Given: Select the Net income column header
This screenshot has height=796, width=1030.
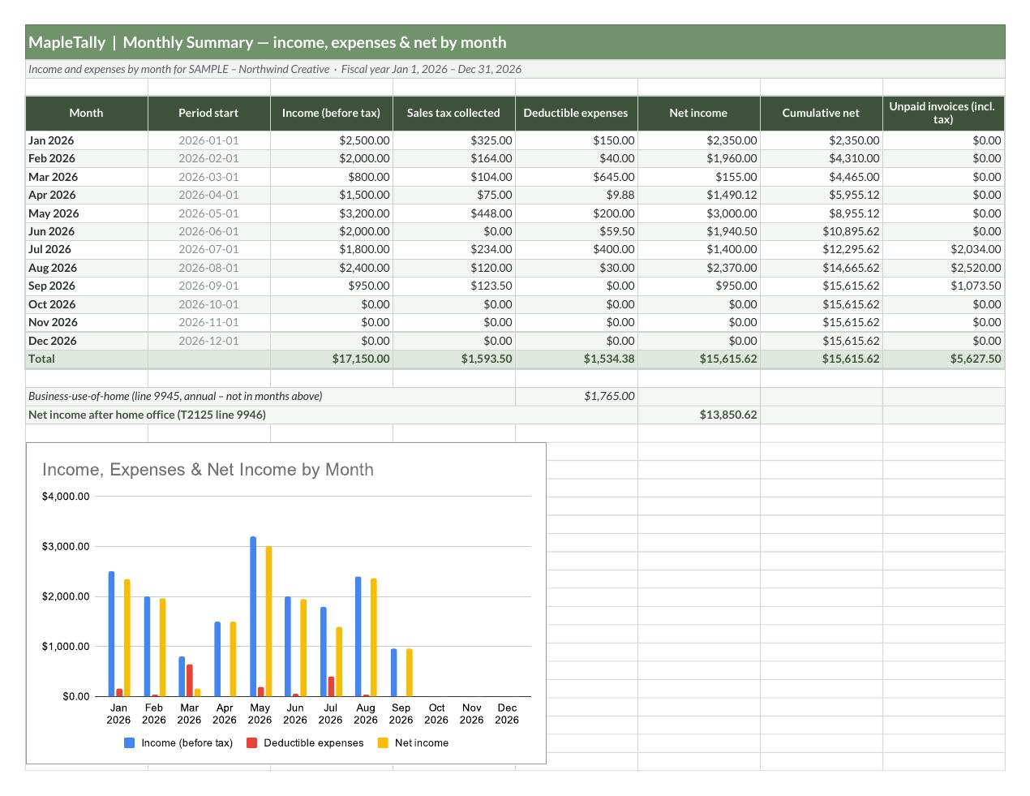Looking at the screenshot, I should [x=699, y=113].
